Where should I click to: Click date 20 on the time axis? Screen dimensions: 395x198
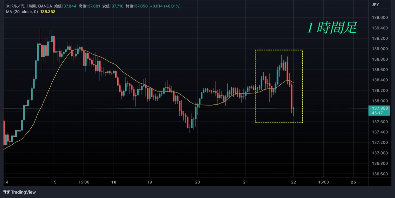point(198,182)
